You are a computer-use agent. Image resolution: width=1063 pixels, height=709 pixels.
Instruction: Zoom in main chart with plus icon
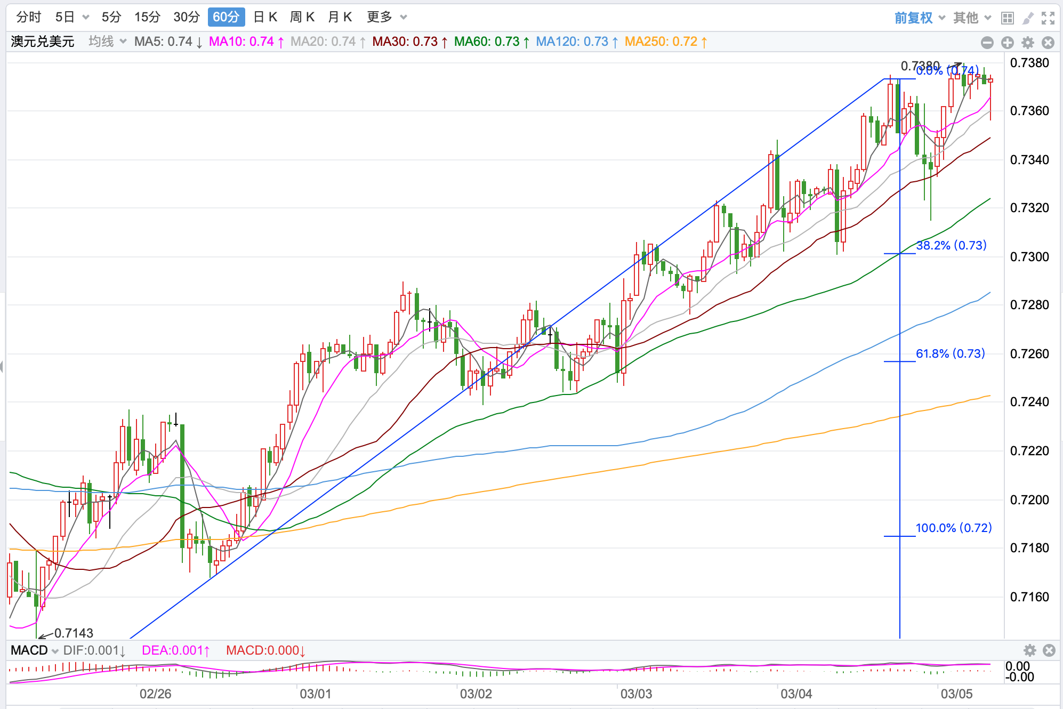click(1007, 43)
